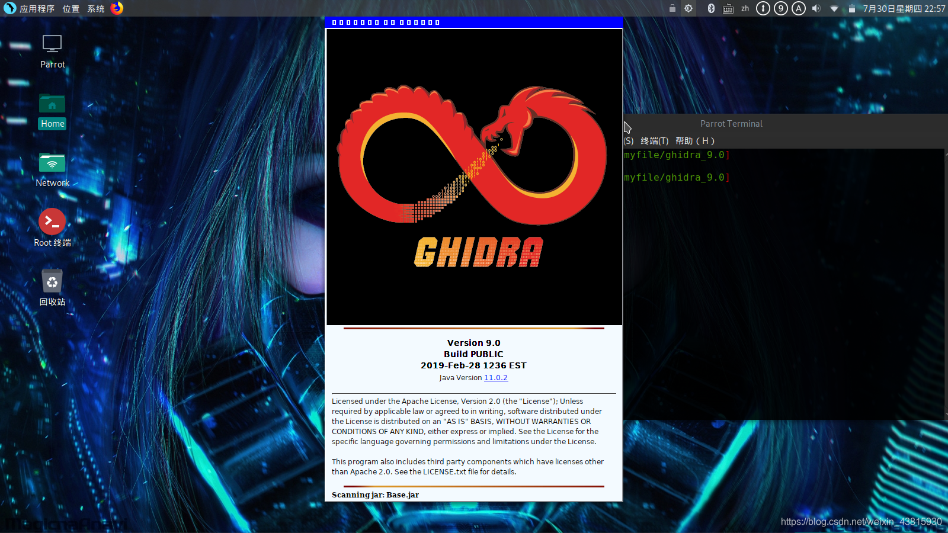The image size is (948, 533).
Task: Open the 回收站 trash icon
Action: pos(52,287)
